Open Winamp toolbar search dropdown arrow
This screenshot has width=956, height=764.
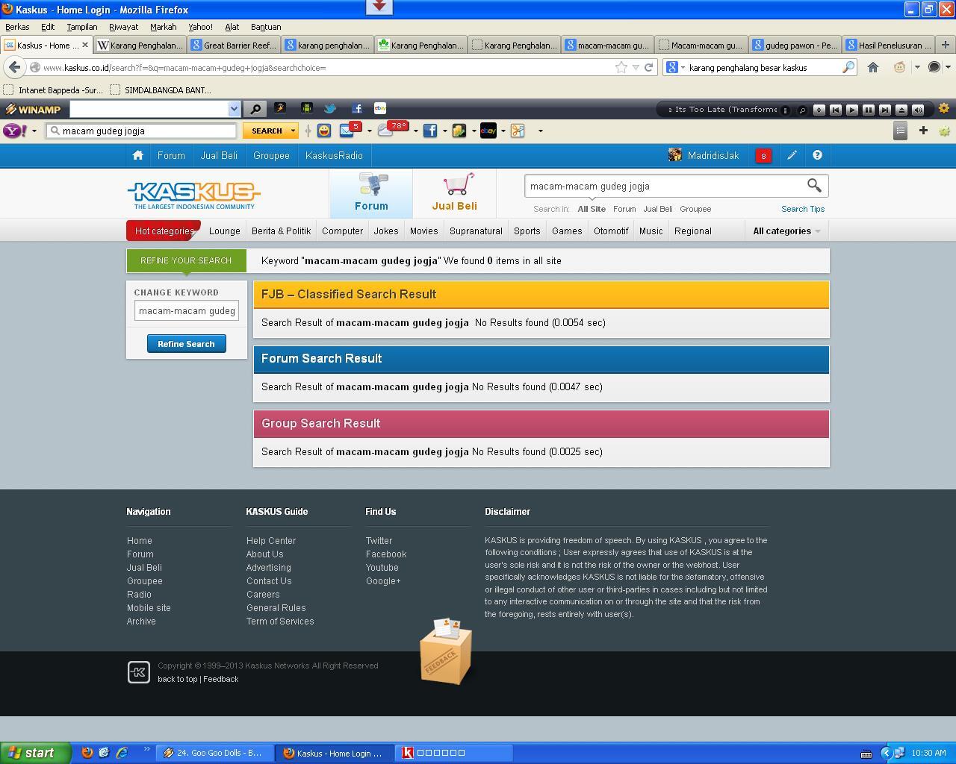pos(234,109)
